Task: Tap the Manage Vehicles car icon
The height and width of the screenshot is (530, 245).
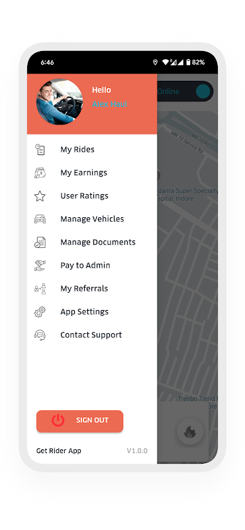Action: (x=40, y=219)
